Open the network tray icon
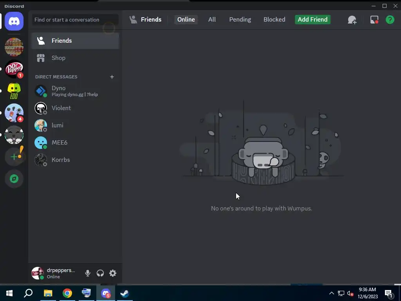Image resolution: width=401 pixels, height=301 pixels. 341,293
